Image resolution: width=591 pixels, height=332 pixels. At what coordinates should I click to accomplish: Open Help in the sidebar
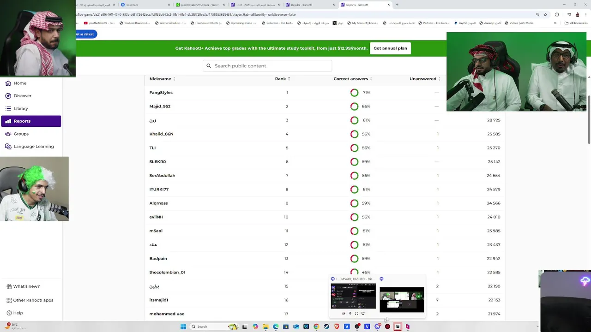14,313
